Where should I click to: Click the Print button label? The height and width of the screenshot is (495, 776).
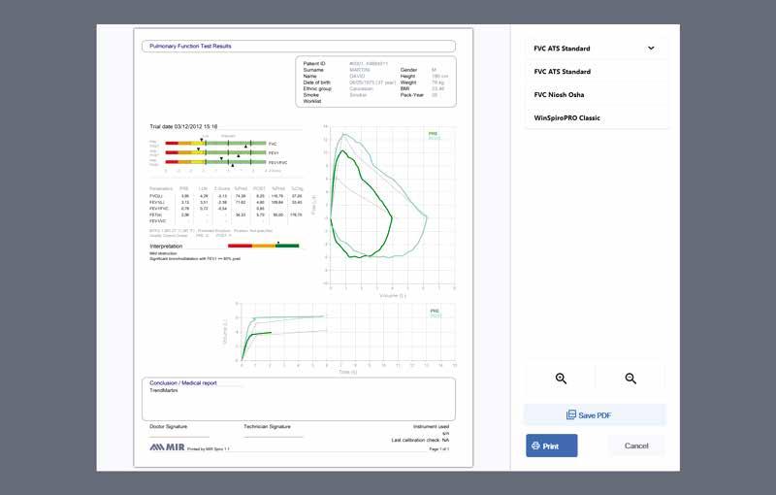(x=551, y=446)
